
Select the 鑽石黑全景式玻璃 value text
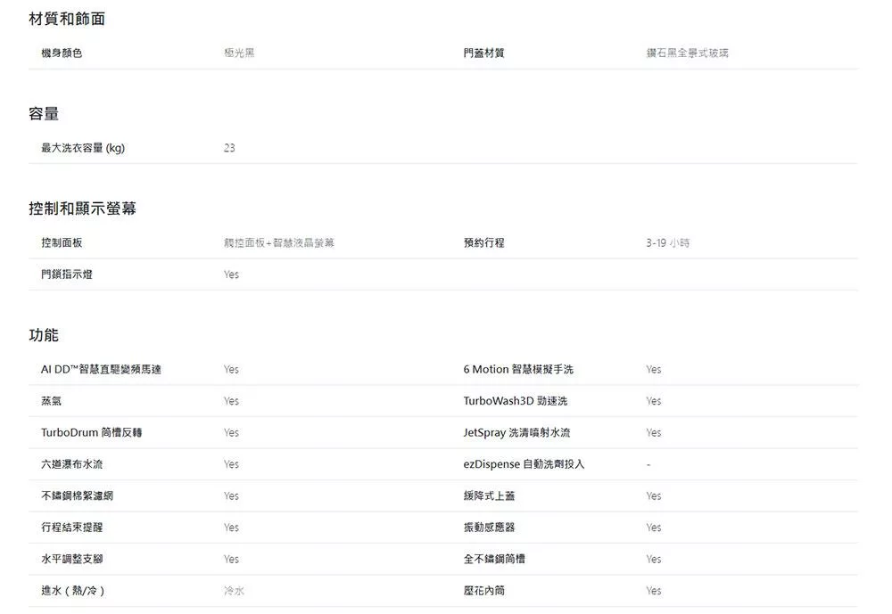688,53
